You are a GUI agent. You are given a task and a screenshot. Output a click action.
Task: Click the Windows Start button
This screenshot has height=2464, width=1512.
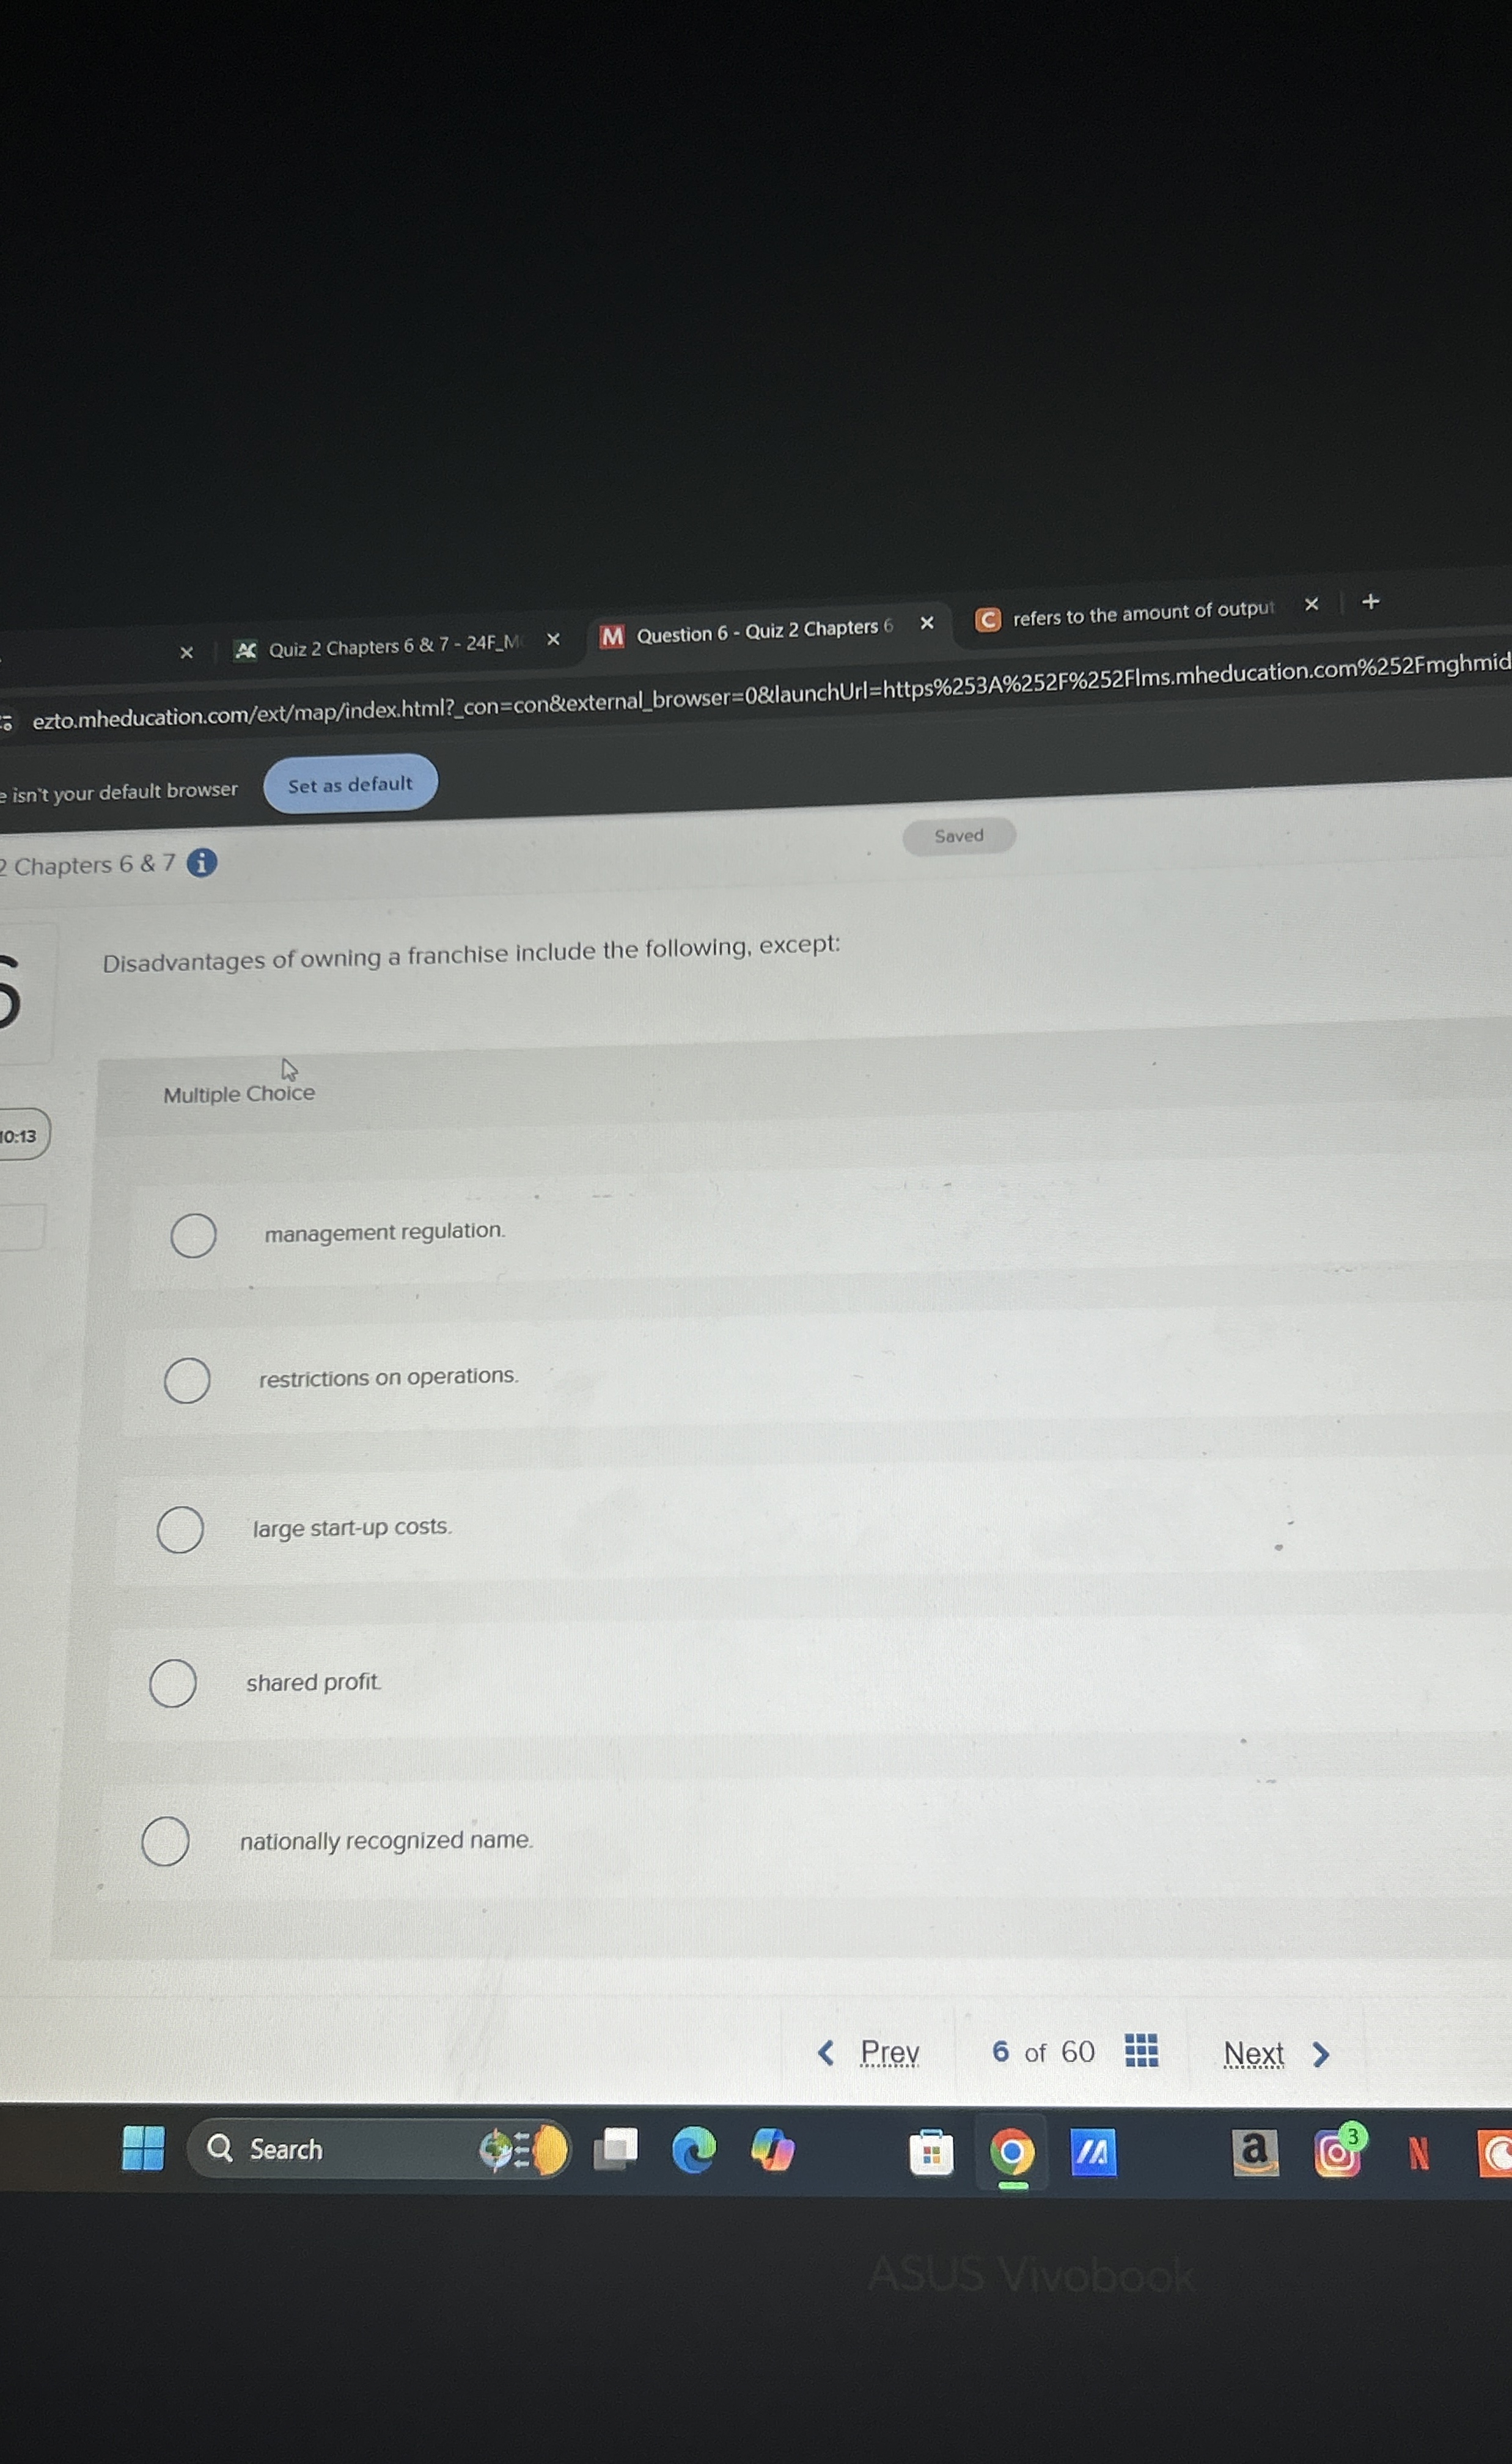tap(142, 2147)
